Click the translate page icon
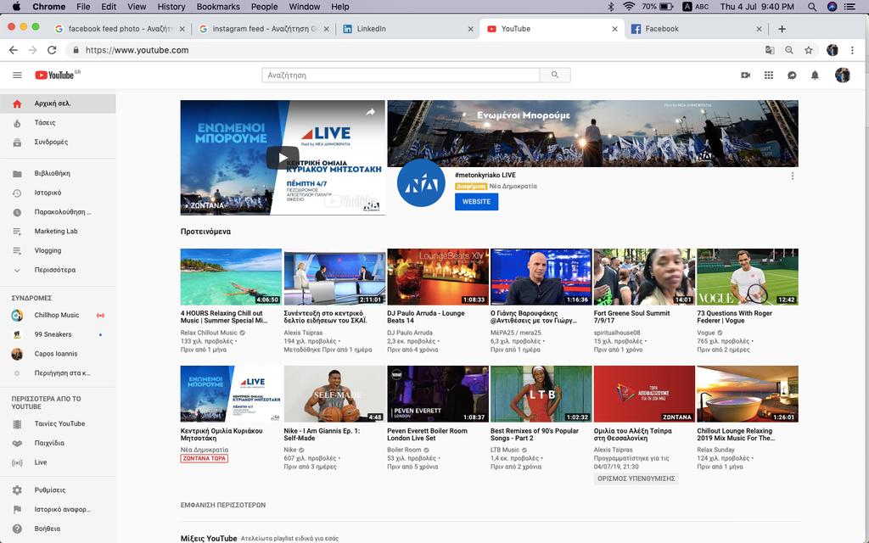Screen dimensions: 869x543 [770, 50]
